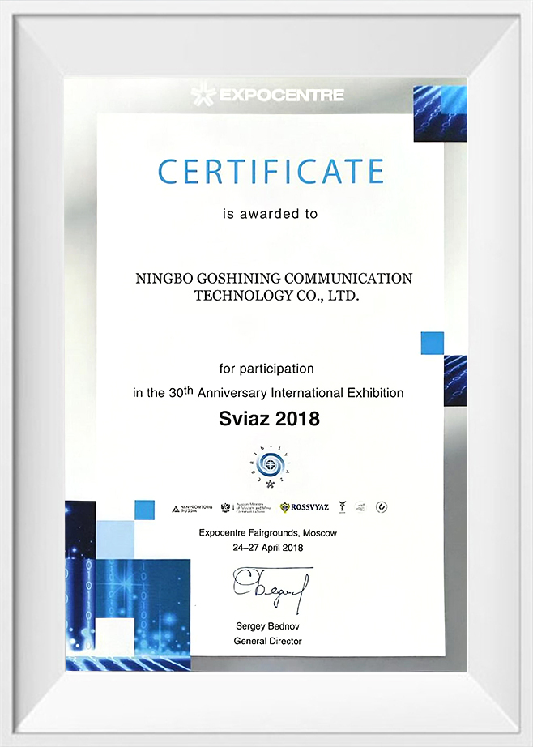Click the second-to-last faint sponsor logo
The width and height of the screenshot is (533, 747).
(x=361, y=507)
